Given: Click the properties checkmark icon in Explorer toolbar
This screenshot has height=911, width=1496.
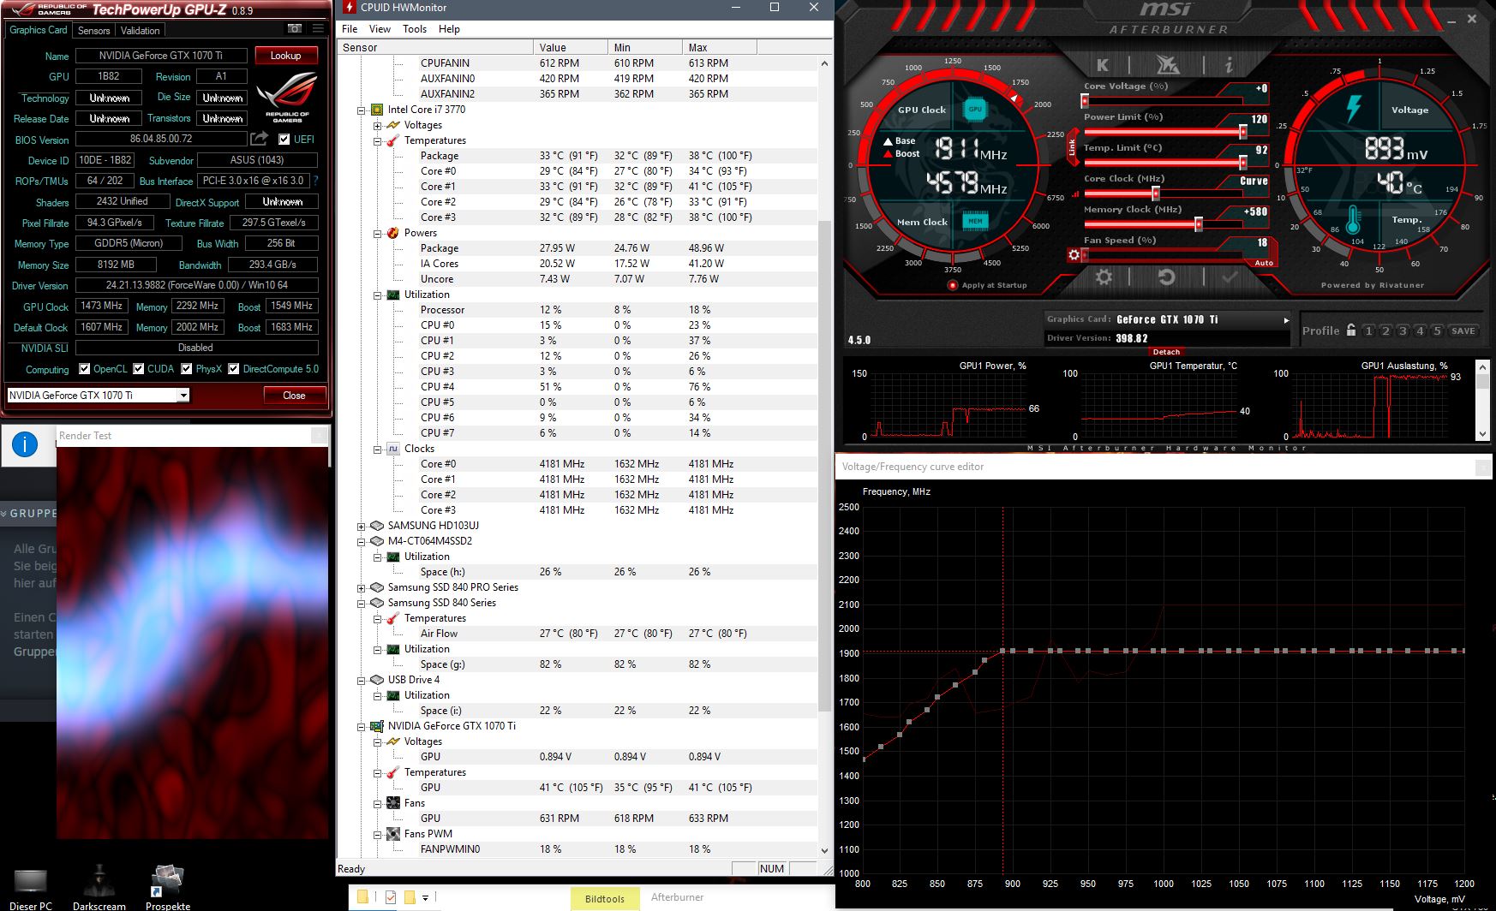Looking at the screenshot, I should [391, 897].
